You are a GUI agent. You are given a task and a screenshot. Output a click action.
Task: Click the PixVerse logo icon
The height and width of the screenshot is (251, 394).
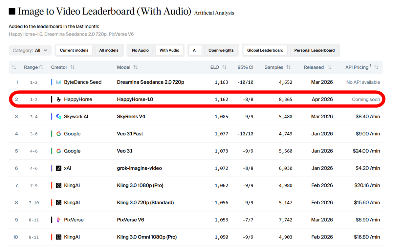[59, 220]
